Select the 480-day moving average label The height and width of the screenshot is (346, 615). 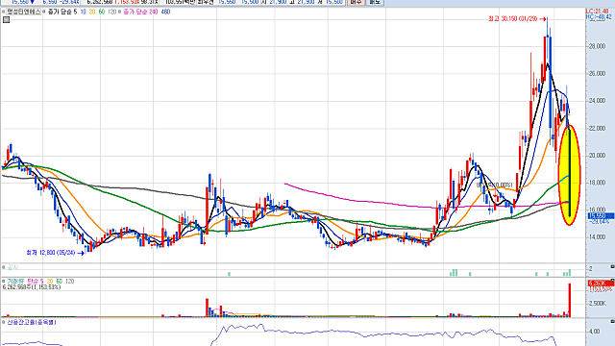[165, 12]
